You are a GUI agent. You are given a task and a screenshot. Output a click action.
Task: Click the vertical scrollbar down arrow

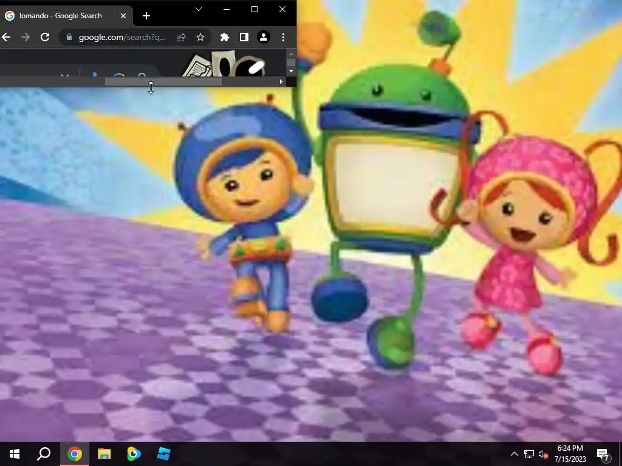pos(292,71)
